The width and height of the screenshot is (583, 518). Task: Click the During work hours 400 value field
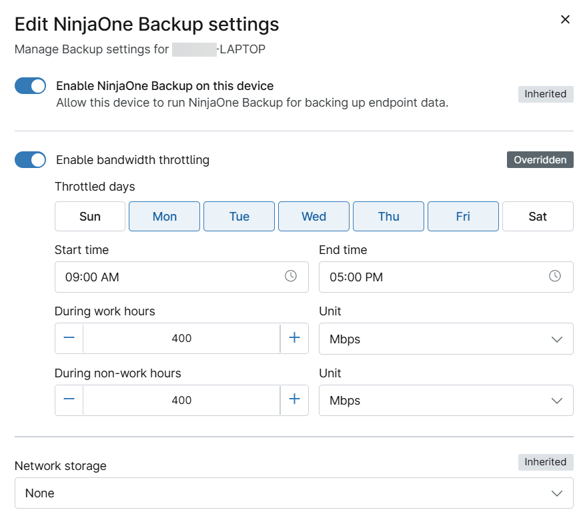181,339
